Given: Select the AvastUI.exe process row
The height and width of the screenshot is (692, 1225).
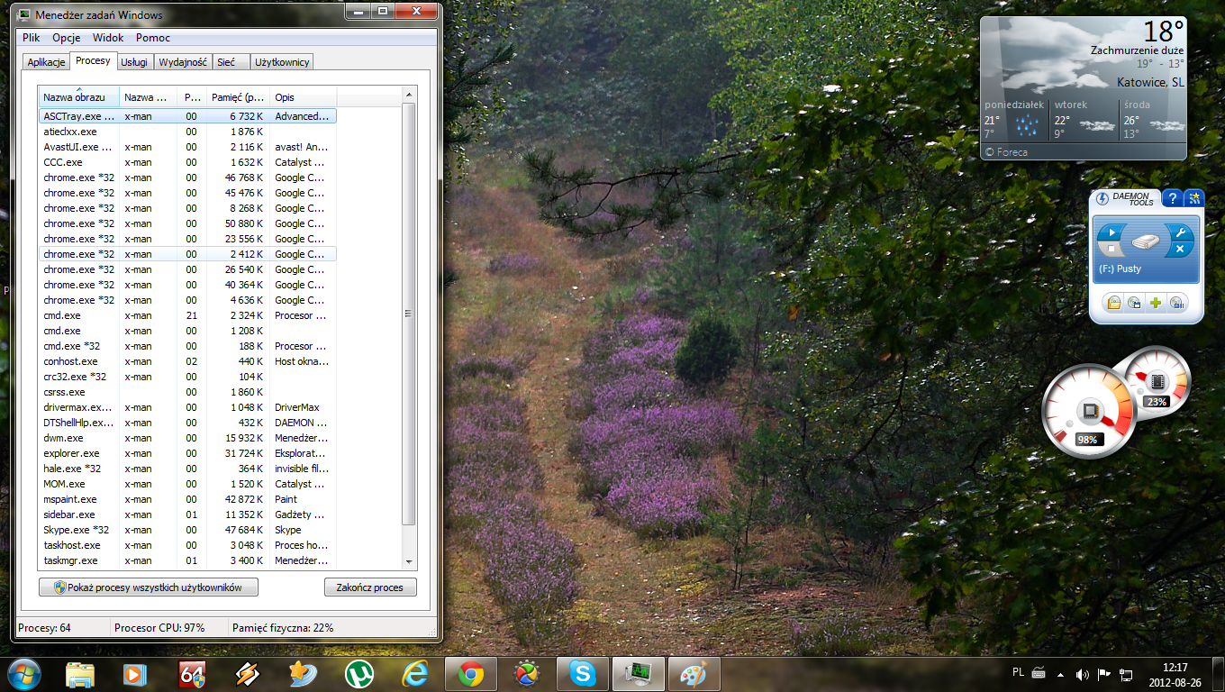Looking at the screenshot, I should (x=187, y=147).
